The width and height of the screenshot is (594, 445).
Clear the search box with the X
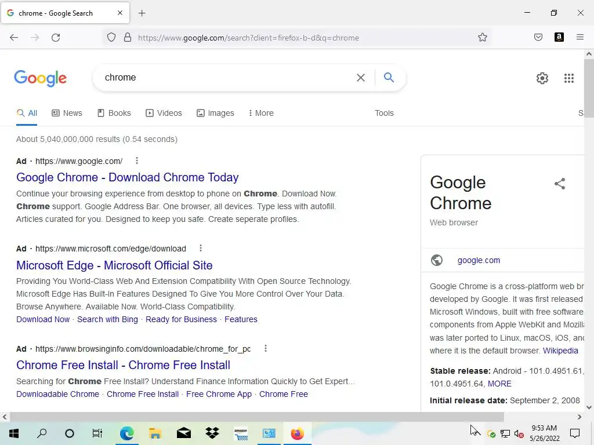(x=361, y=78)
